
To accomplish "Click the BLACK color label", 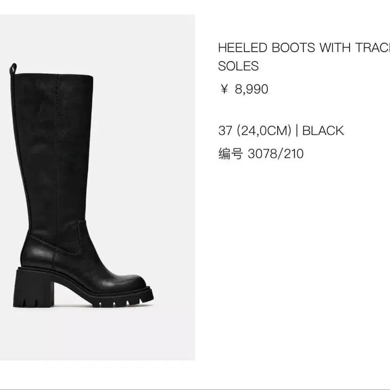I will pos(323,131).
